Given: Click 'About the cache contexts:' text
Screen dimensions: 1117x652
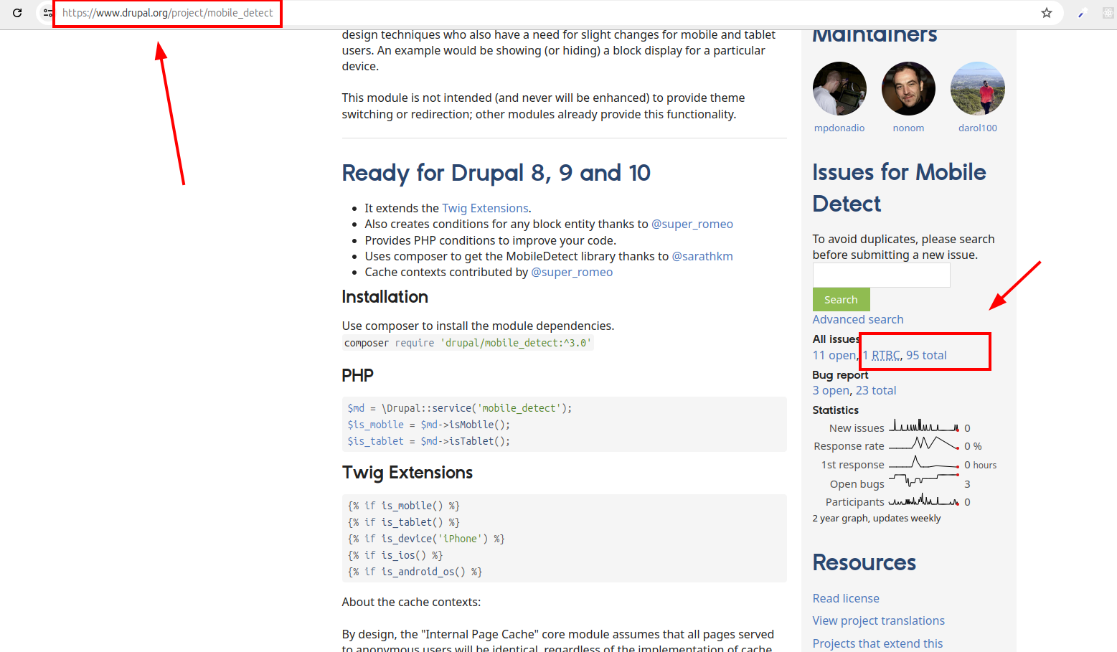Looking at the screenshot, I should point(412,603).
